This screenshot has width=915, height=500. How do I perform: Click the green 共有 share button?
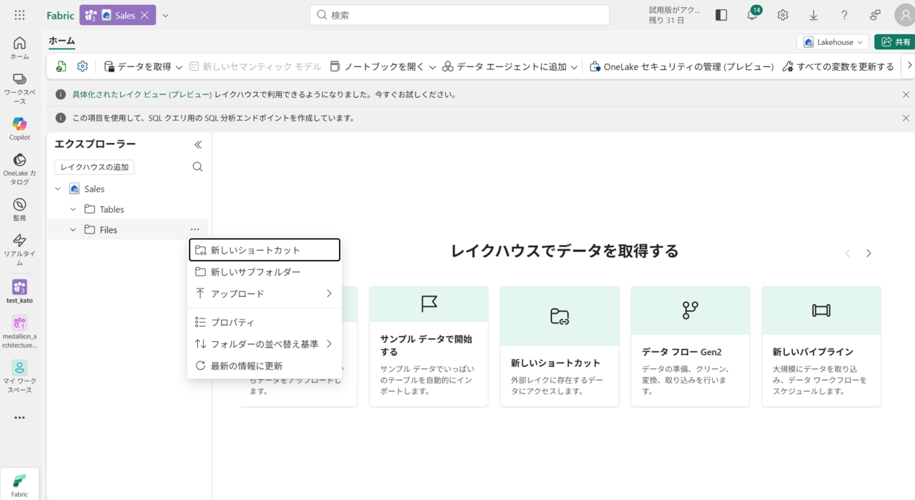(x=896, y=42)
